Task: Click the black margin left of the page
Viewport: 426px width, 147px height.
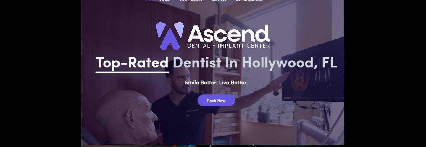Action: coord(41,73)
